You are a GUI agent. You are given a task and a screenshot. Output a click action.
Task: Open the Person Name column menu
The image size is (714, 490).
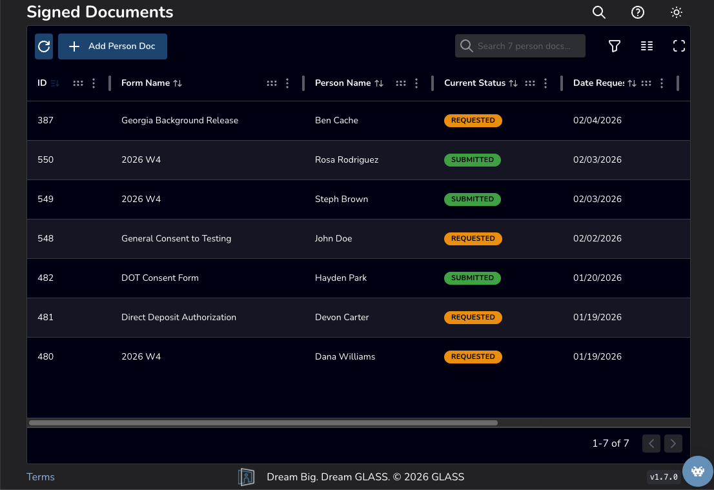click(416, 83)
